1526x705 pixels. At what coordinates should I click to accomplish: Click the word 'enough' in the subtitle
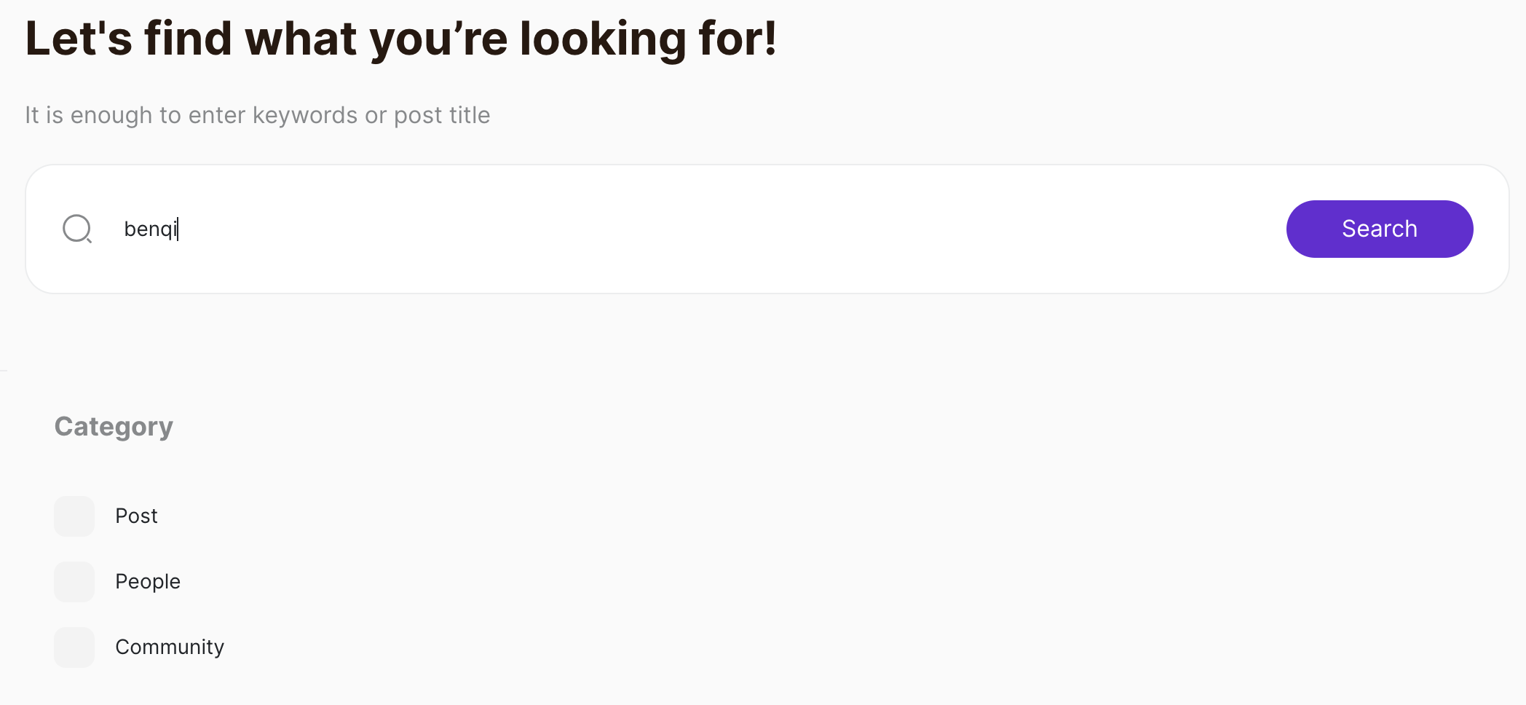(111, 115)
